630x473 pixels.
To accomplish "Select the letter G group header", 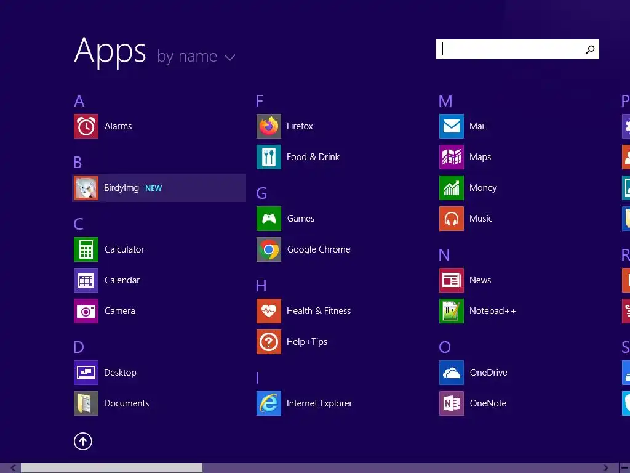I will (261, 193).
